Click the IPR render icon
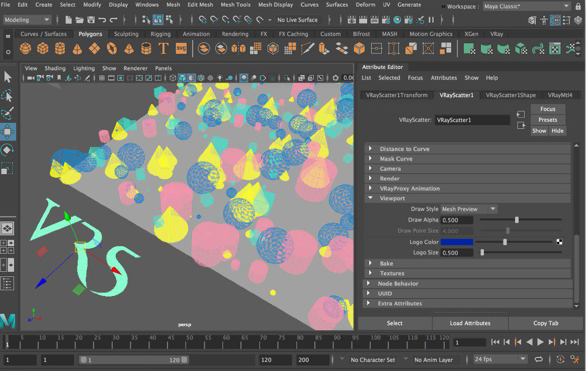The width and height of the screenshot is (586, 371). click(374, 20)
